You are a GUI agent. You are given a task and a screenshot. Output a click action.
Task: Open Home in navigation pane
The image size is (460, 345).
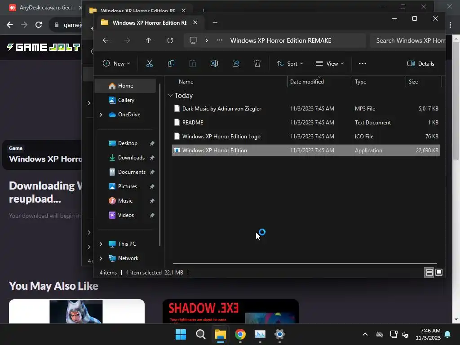[126, 86]
